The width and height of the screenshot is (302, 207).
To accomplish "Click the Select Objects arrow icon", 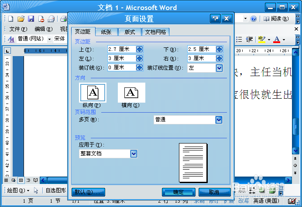I will [36, 190].
